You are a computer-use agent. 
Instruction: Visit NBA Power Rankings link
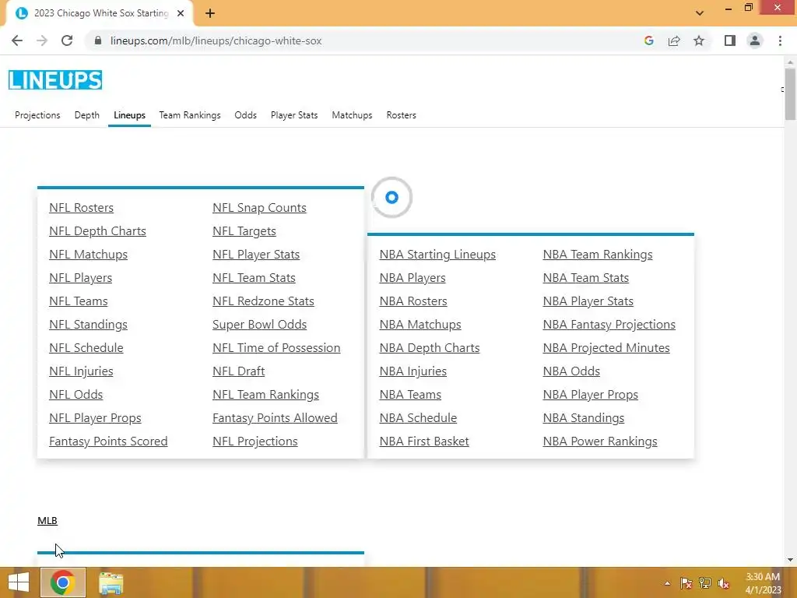[x=600, y=441]
